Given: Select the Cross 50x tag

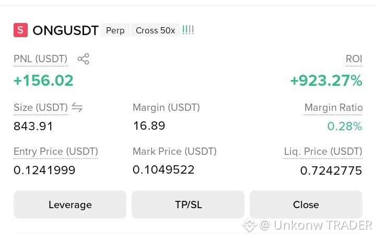Looking at the screenshot, I should point(156,30).
